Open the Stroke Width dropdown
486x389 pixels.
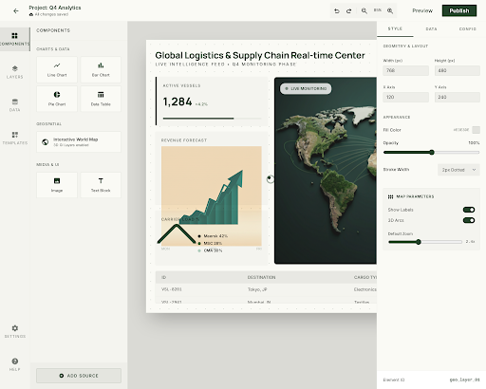[458, 170]
